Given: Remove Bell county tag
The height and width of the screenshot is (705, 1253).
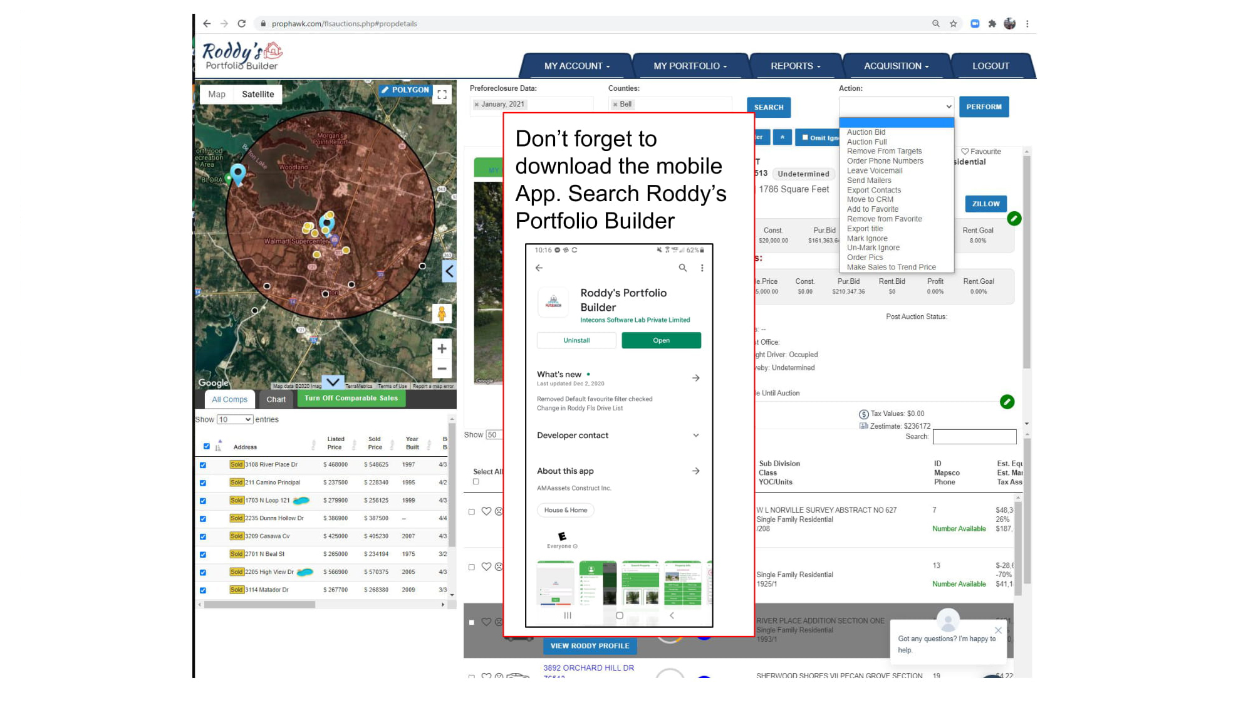Looking at the screenshot, I should tap(615, 105).
